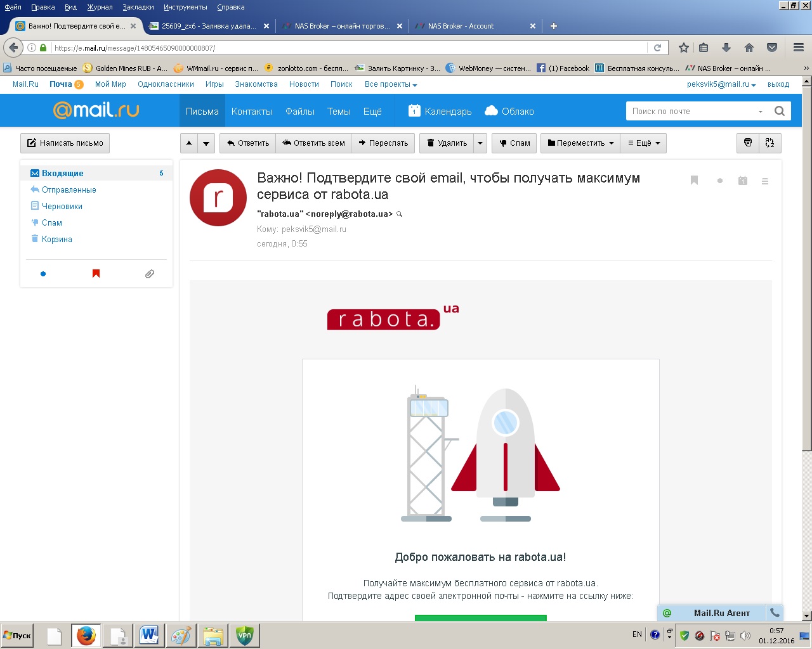
Task: Expand the search options arrow in search box
Action: click(761, 112)
